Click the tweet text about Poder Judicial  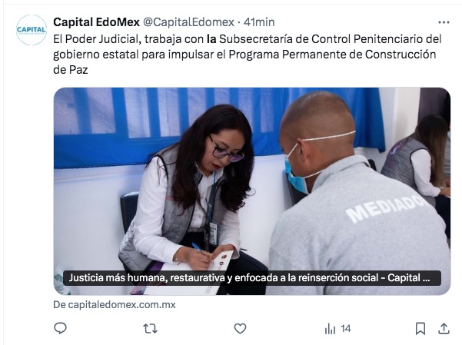click(x=248, y=55)
